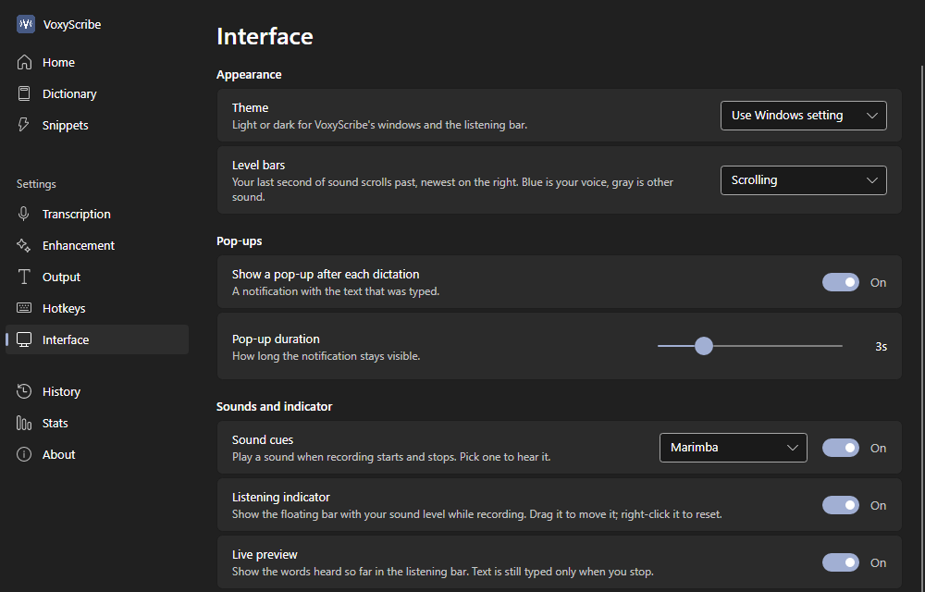Click the Transcription microphone icon

pyautogui.click(x=24, y=214)
